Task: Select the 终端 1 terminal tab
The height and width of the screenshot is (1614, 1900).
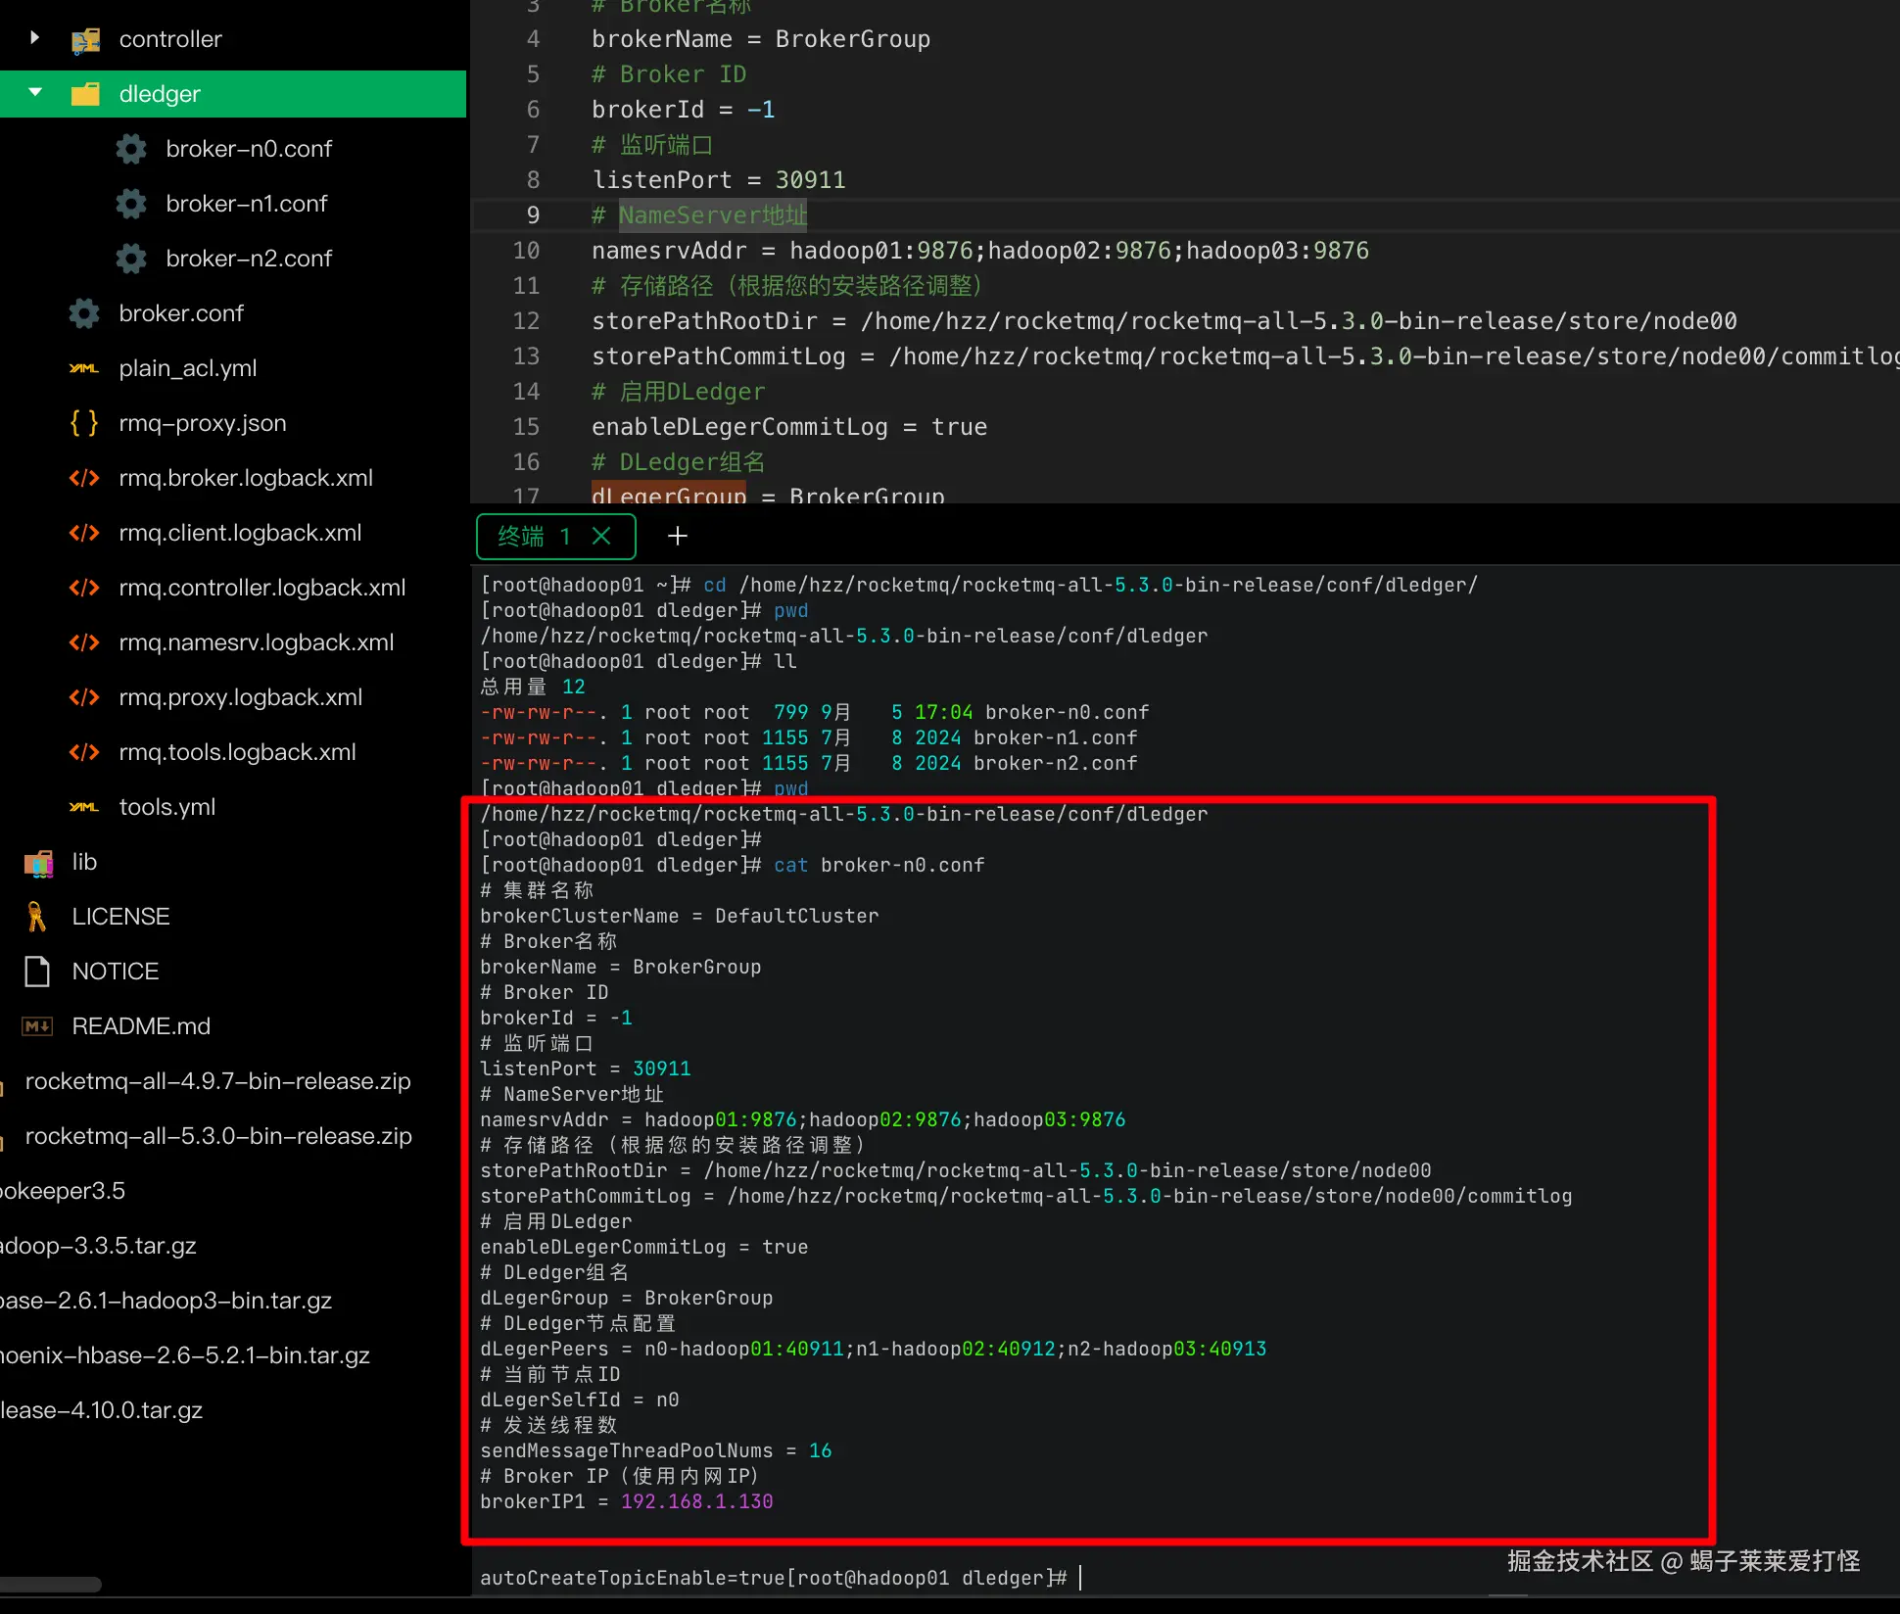Action: coord(533,537)
